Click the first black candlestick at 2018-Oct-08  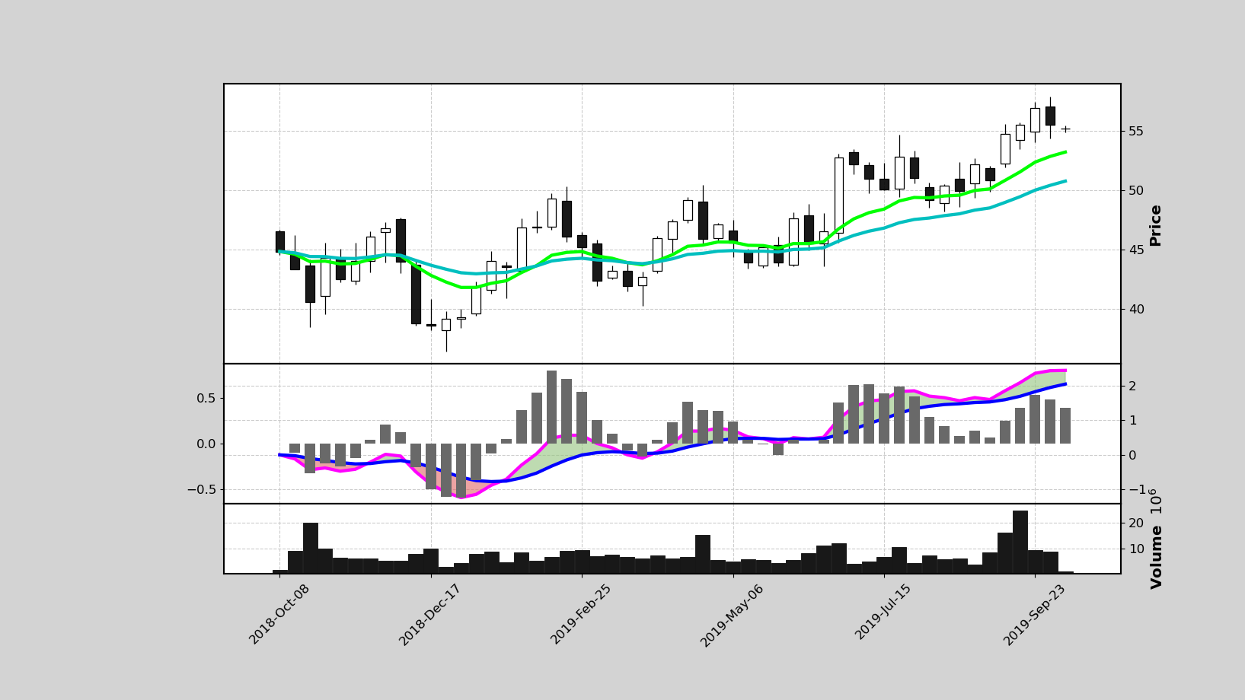tap(280, 242)
